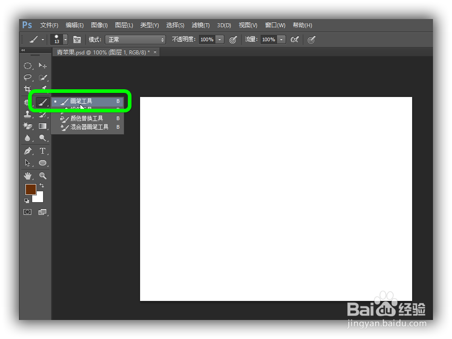
Task: Open the opacity slider dropdown arrow
Action: [220, 39]
